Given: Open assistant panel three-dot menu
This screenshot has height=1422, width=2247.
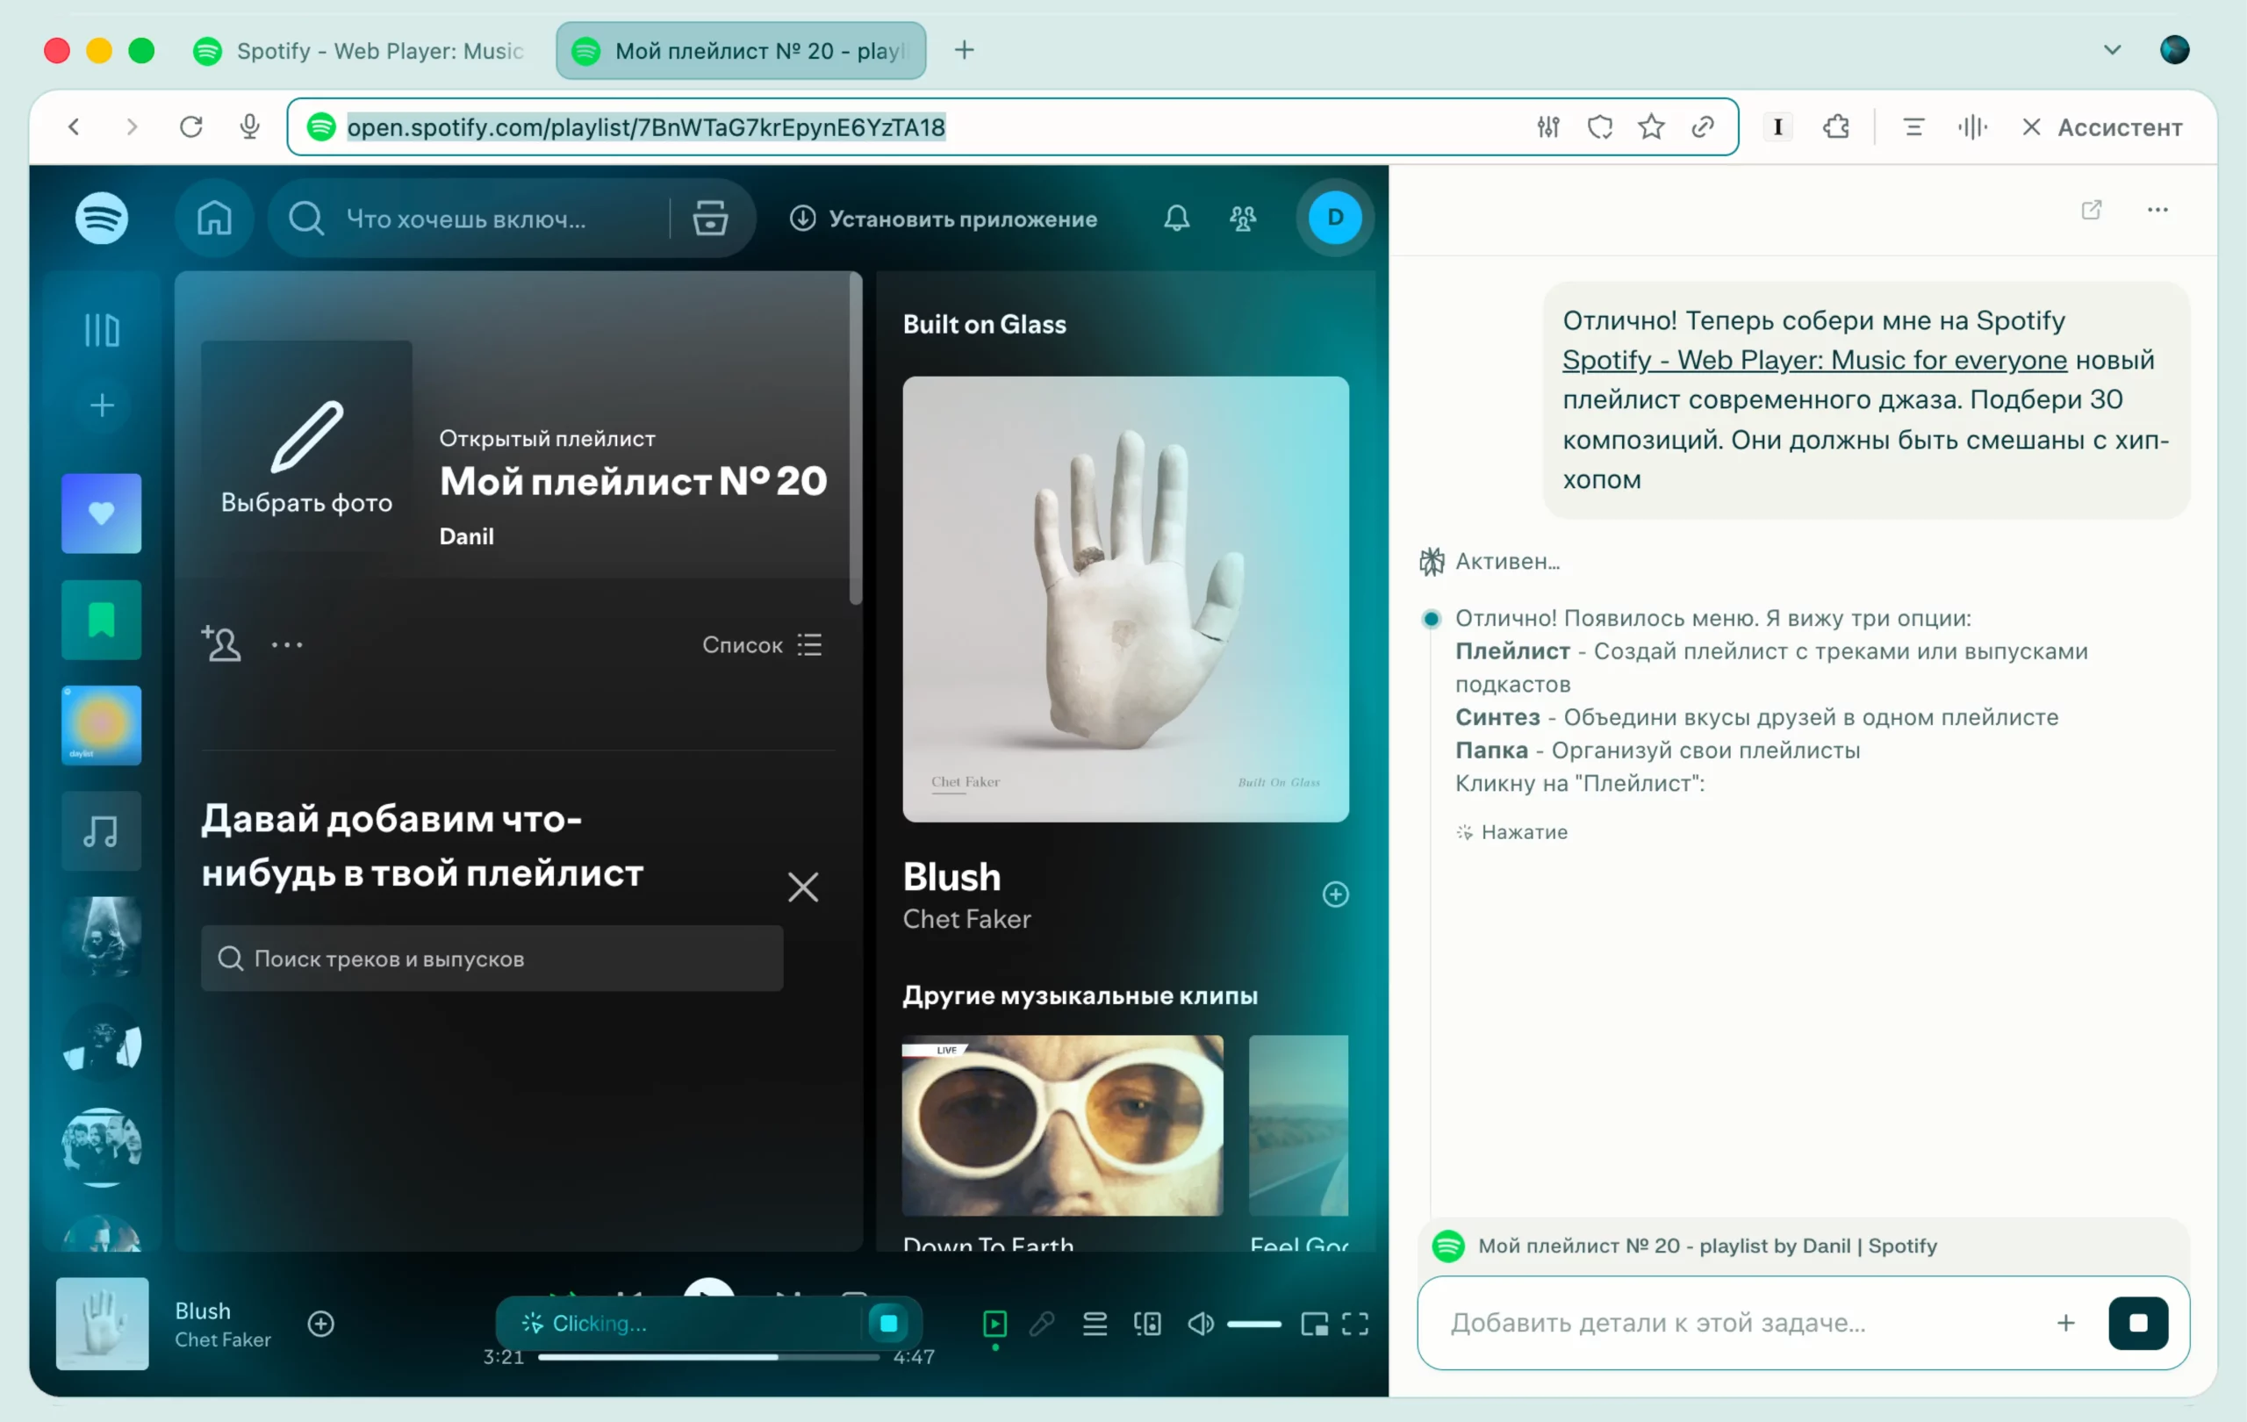Looking at the screenshot, I should (x=2157, y=210).
